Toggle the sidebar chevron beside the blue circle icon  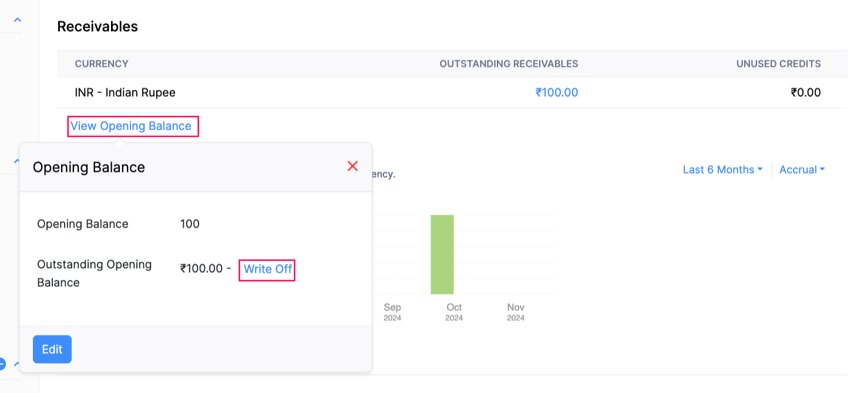[x=16, y=364]
